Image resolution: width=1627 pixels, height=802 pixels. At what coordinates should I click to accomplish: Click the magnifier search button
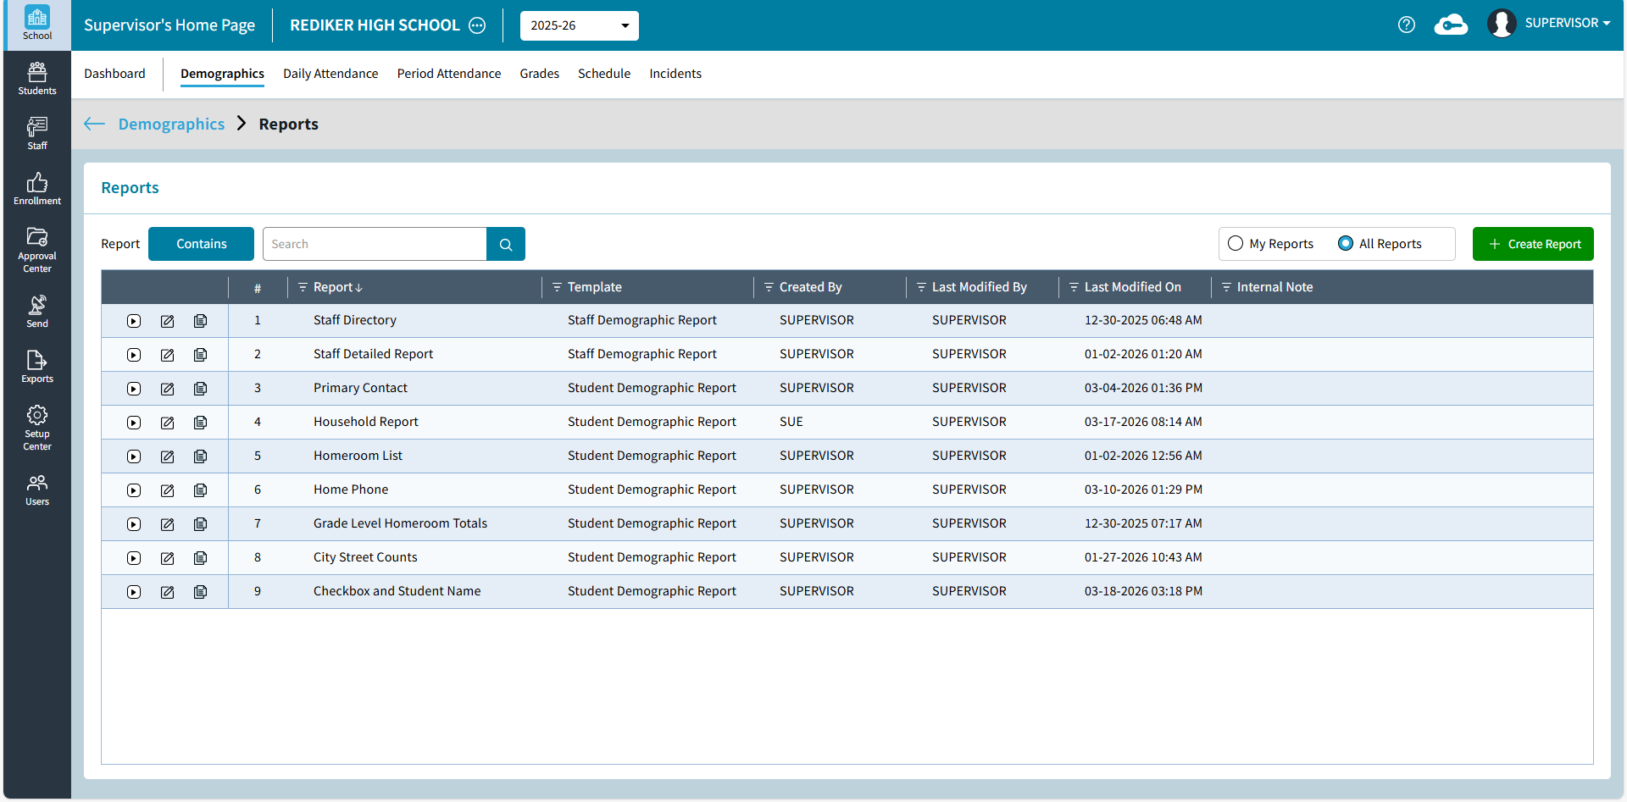coord(506,244)
